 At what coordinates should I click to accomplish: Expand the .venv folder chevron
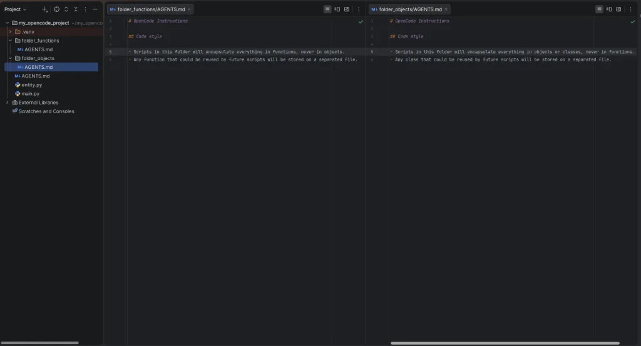[10, 31]
